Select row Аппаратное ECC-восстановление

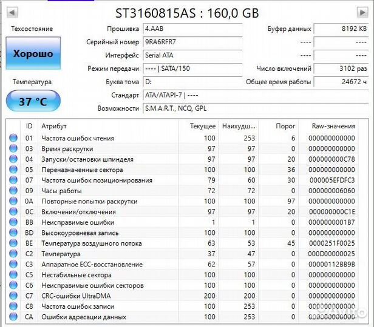click(x=183, y=264)
